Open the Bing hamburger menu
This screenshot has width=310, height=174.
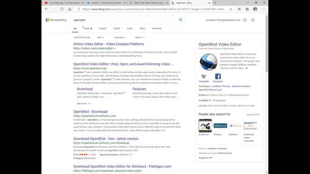(x=253, y=20)
